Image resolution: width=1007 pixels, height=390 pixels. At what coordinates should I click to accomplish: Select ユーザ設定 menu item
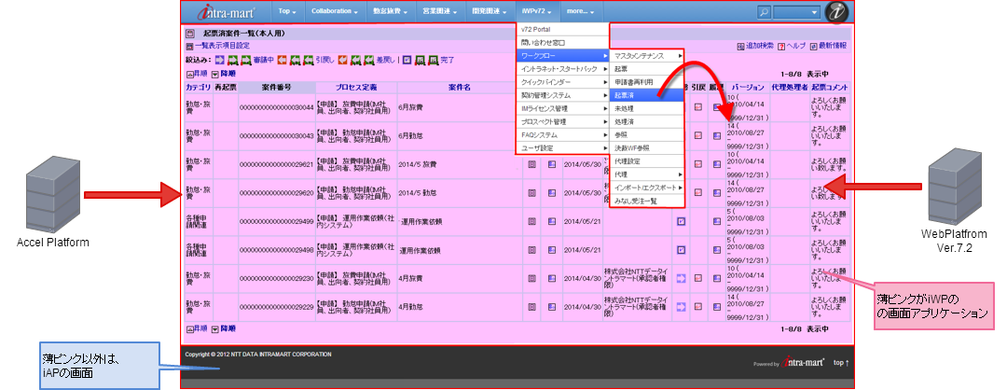click(x=562, y=147)
